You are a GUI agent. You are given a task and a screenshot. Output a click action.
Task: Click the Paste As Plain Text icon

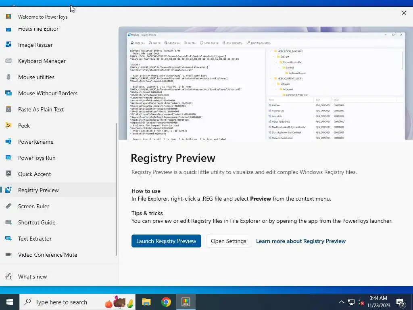[8, 109]
